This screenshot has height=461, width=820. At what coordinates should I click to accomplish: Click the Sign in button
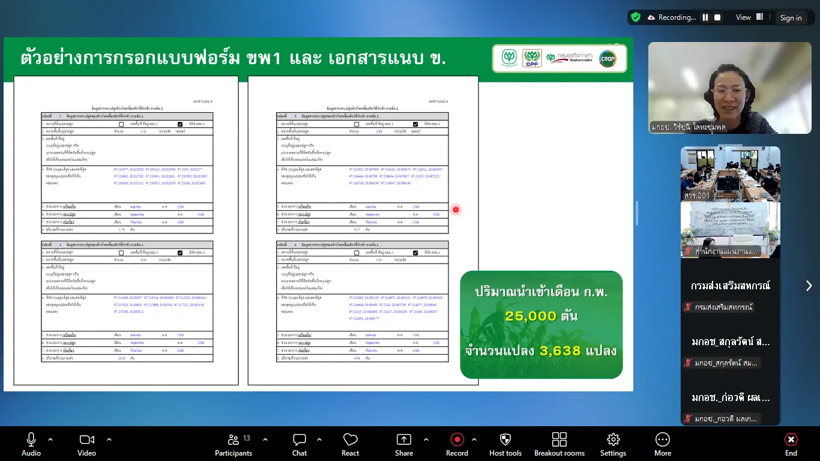pos(791,18)
